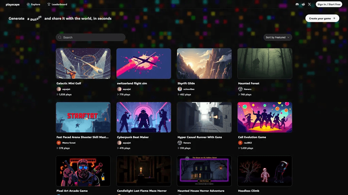Click Create your game button
Viewport: 348px width, 195px height.
tap(322, 18)
